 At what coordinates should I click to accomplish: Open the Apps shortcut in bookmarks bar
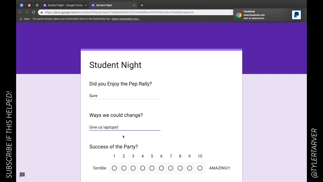[x=24, y=19]
